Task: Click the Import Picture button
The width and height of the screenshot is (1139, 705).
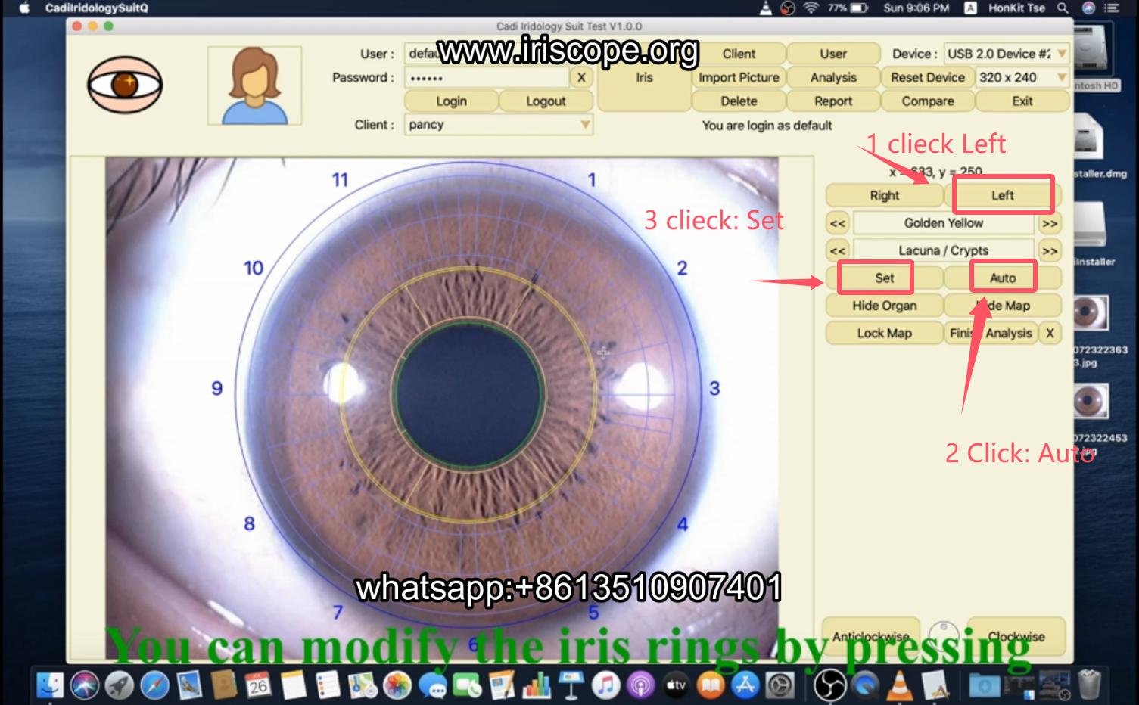Action: (x=739, y=77)
